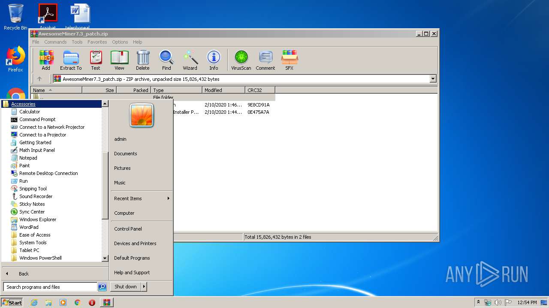Screen dimensions: 549x308
Task: Open Shut down options arrow
Action: coord(144,287)
